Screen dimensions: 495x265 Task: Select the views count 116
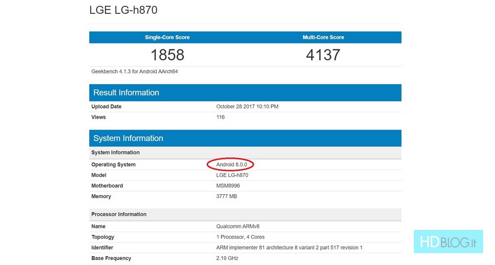tap(220, 117)
